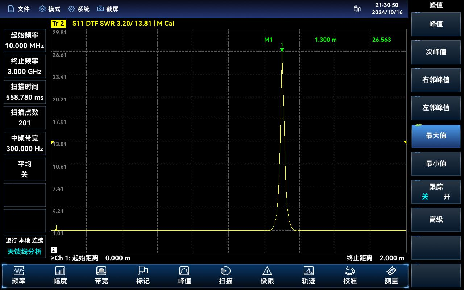Expand the 高级 (advanced) submenu

(x=436, y=220)
